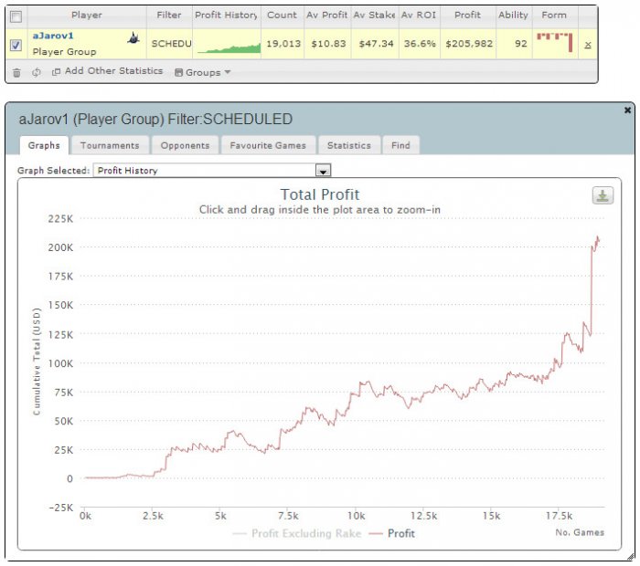Open the Statistics tab
The width and height of the screenshot is (640, 566).
(x=349, y=145)
